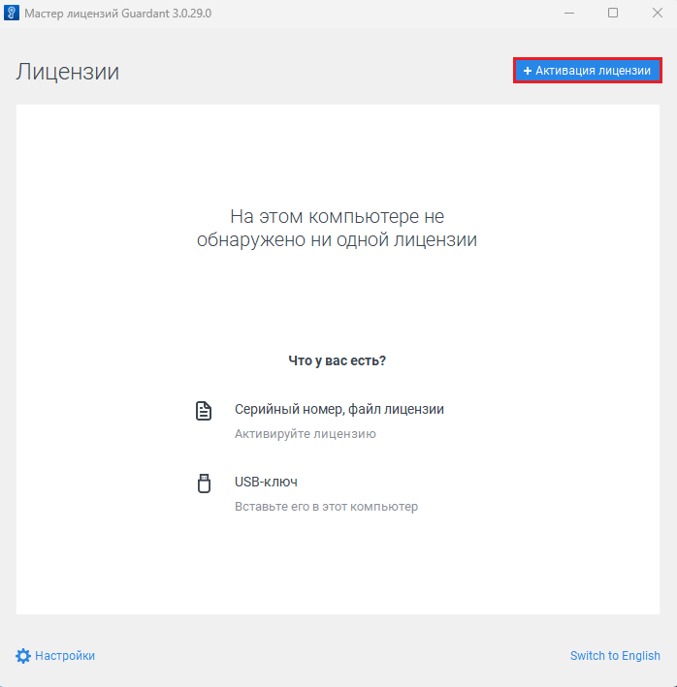This screenshot has height=687, width=677.
Task: Maximize the Guardant license wizard window
Action: click(613, 14)
